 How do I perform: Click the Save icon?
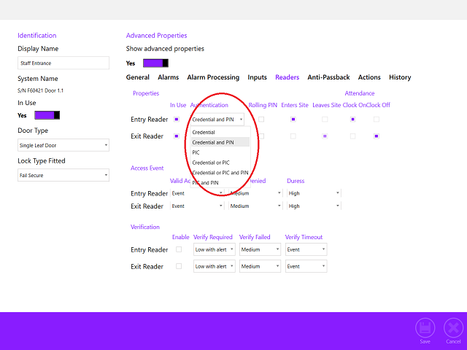point(425,327)
